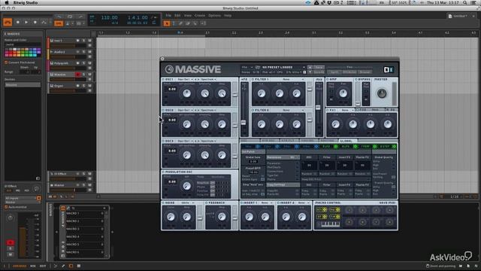Click the Browser view button in Massive
Image resolution: width=481 pixels, height=271 pixels.
365,72
